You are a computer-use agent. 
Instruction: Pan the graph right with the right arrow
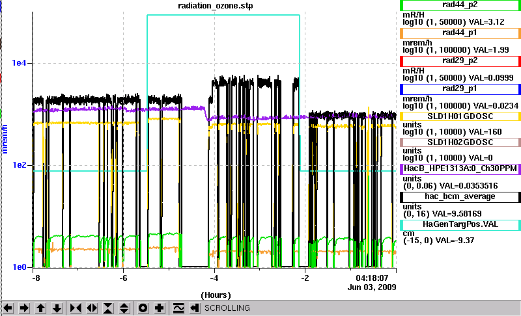pos(24,308)
